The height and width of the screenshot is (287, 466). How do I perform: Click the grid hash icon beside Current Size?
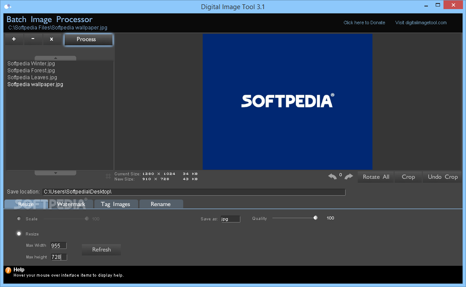click(x=108, y=177)
